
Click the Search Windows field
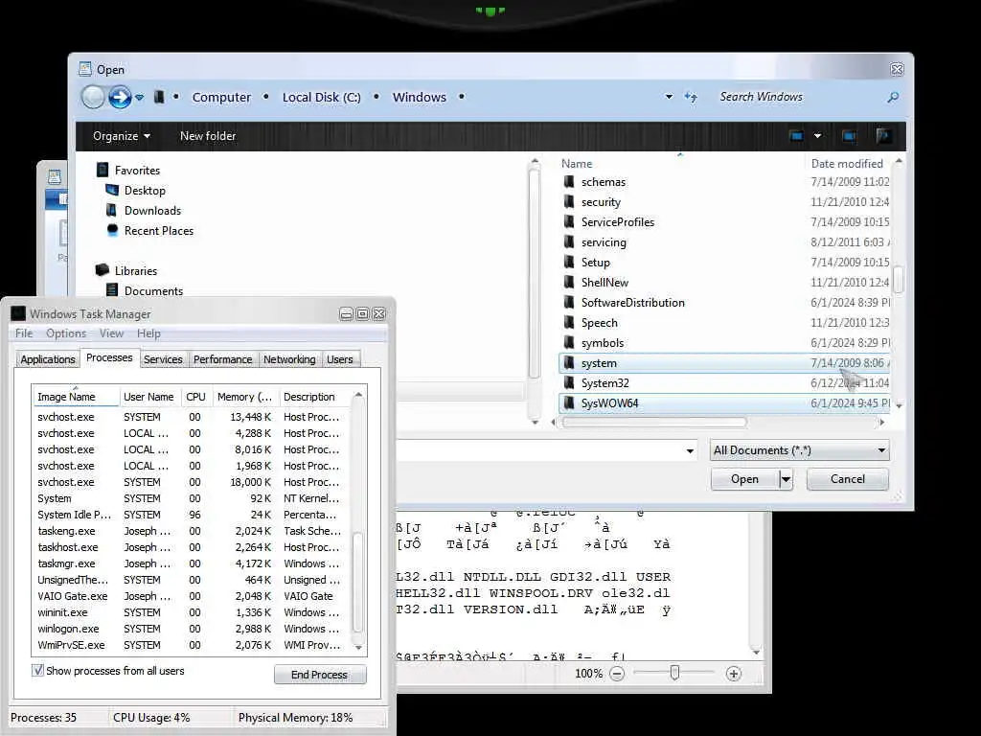(794, 97)
